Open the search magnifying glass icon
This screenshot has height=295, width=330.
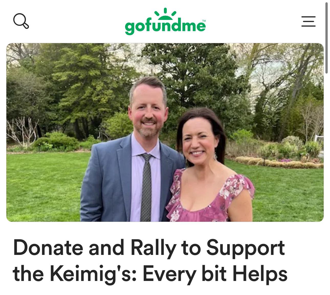click(x=21, y=21)
